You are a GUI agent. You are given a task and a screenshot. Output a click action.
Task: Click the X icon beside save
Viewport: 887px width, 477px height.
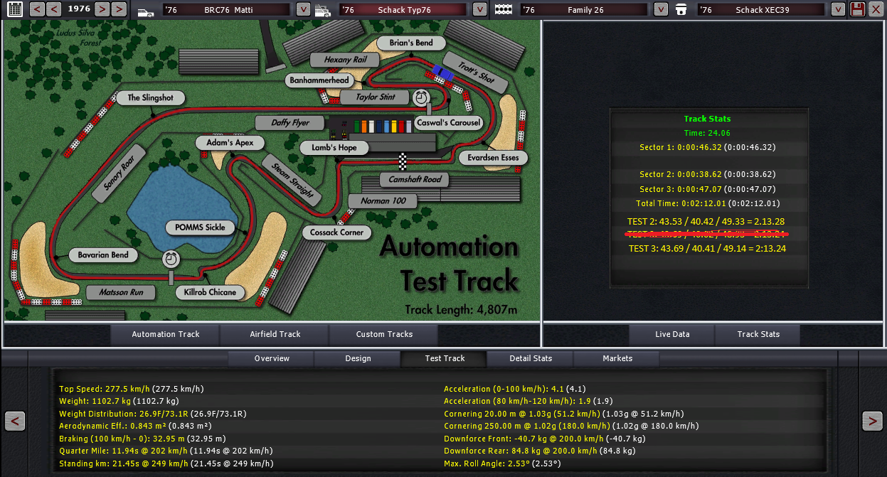(x=876, y=9)
